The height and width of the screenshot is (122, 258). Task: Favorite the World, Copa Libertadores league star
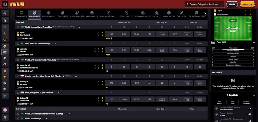pyautogui.click(x=18, y=114)
